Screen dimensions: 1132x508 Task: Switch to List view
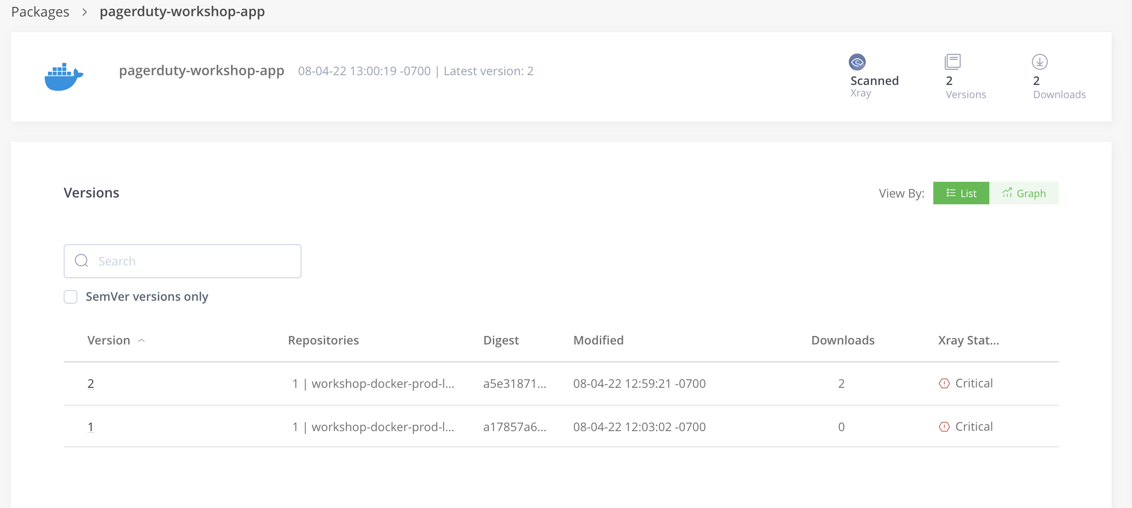point(960,193)
